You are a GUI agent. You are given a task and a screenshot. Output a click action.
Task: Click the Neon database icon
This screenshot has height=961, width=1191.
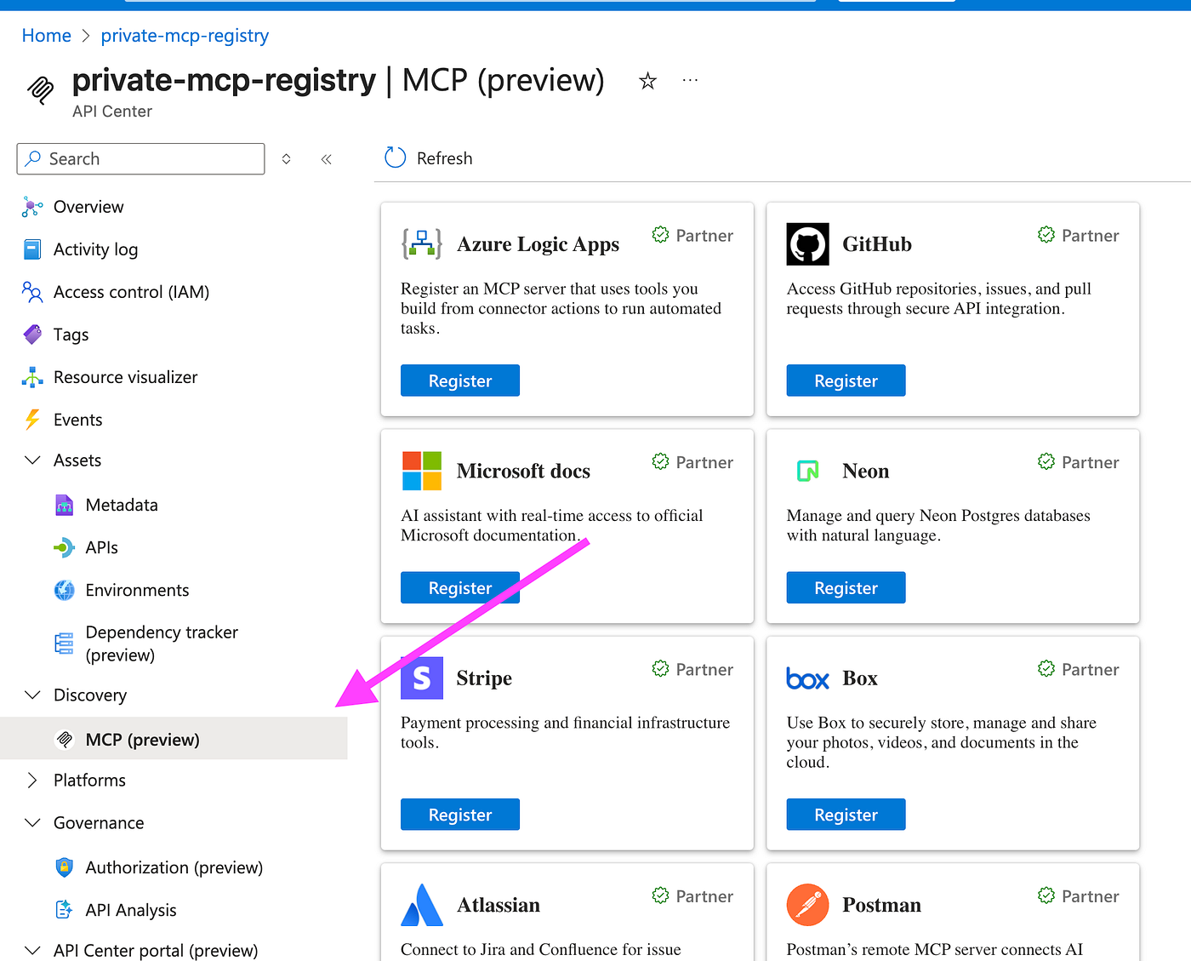[806, 471]
